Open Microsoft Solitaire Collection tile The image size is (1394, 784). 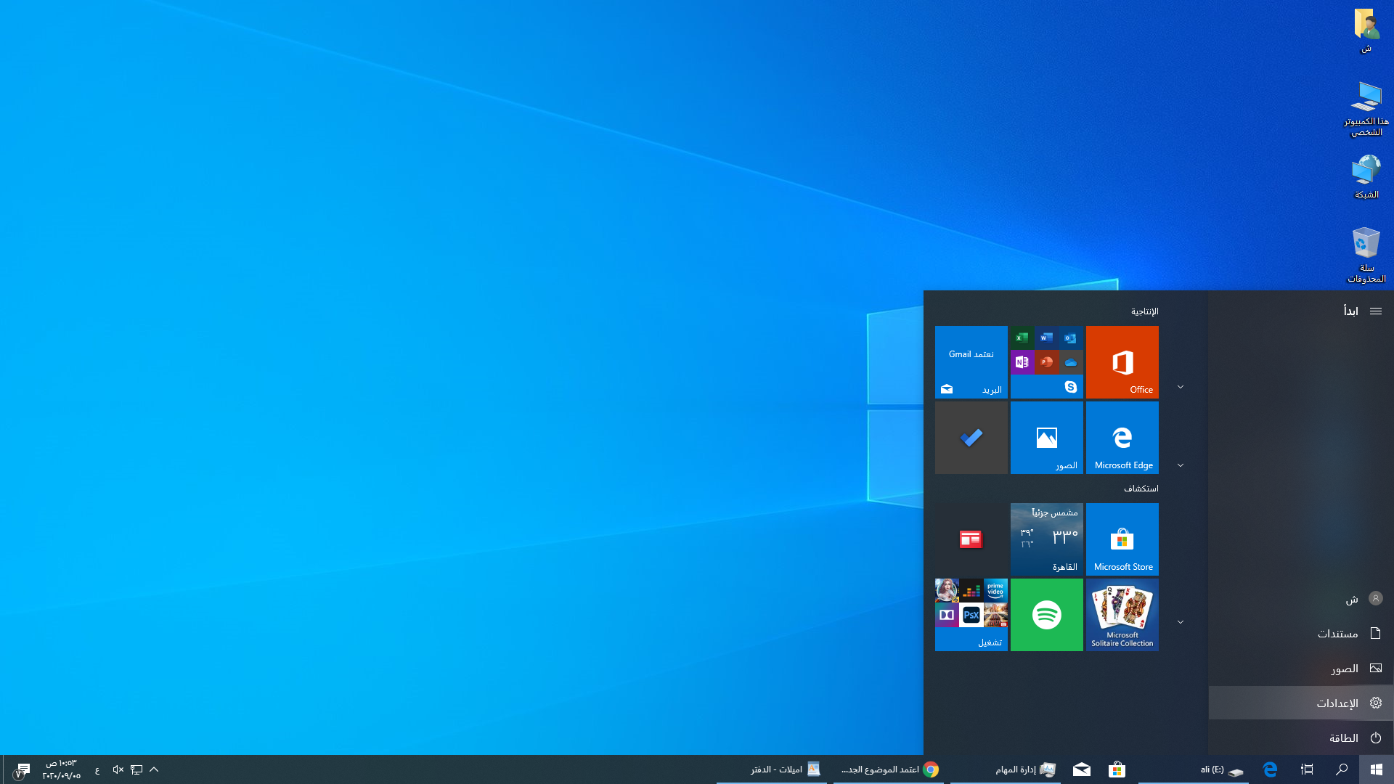1122,615
